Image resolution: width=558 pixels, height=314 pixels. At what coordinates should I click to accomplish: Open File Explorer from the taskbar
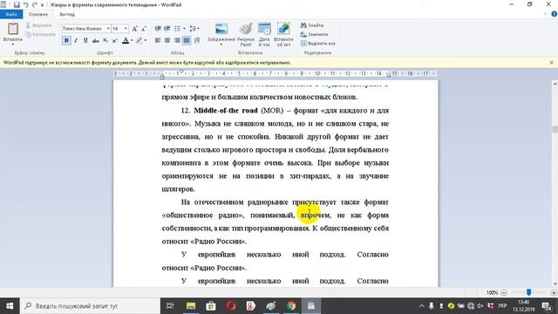pyautogui.click(x=191, y=306)
